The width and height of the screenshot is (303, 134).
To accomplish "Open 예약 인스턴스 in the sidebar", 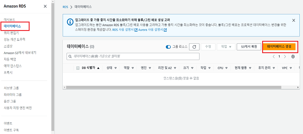I will (13, 66).
